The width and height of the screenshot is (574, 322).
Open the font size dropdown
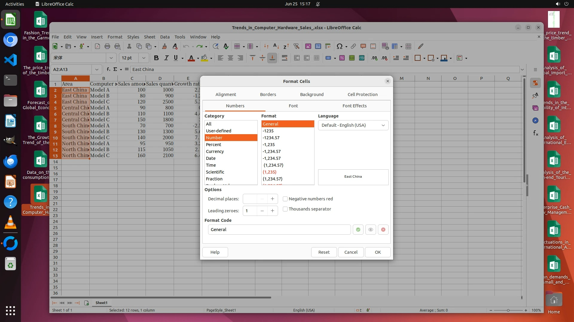(x=144, y=58)
